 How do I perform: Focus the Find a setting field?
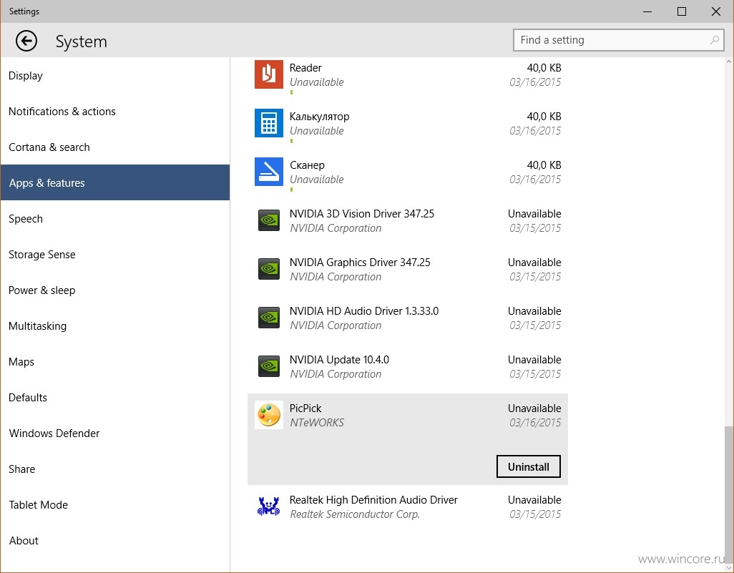619,40
